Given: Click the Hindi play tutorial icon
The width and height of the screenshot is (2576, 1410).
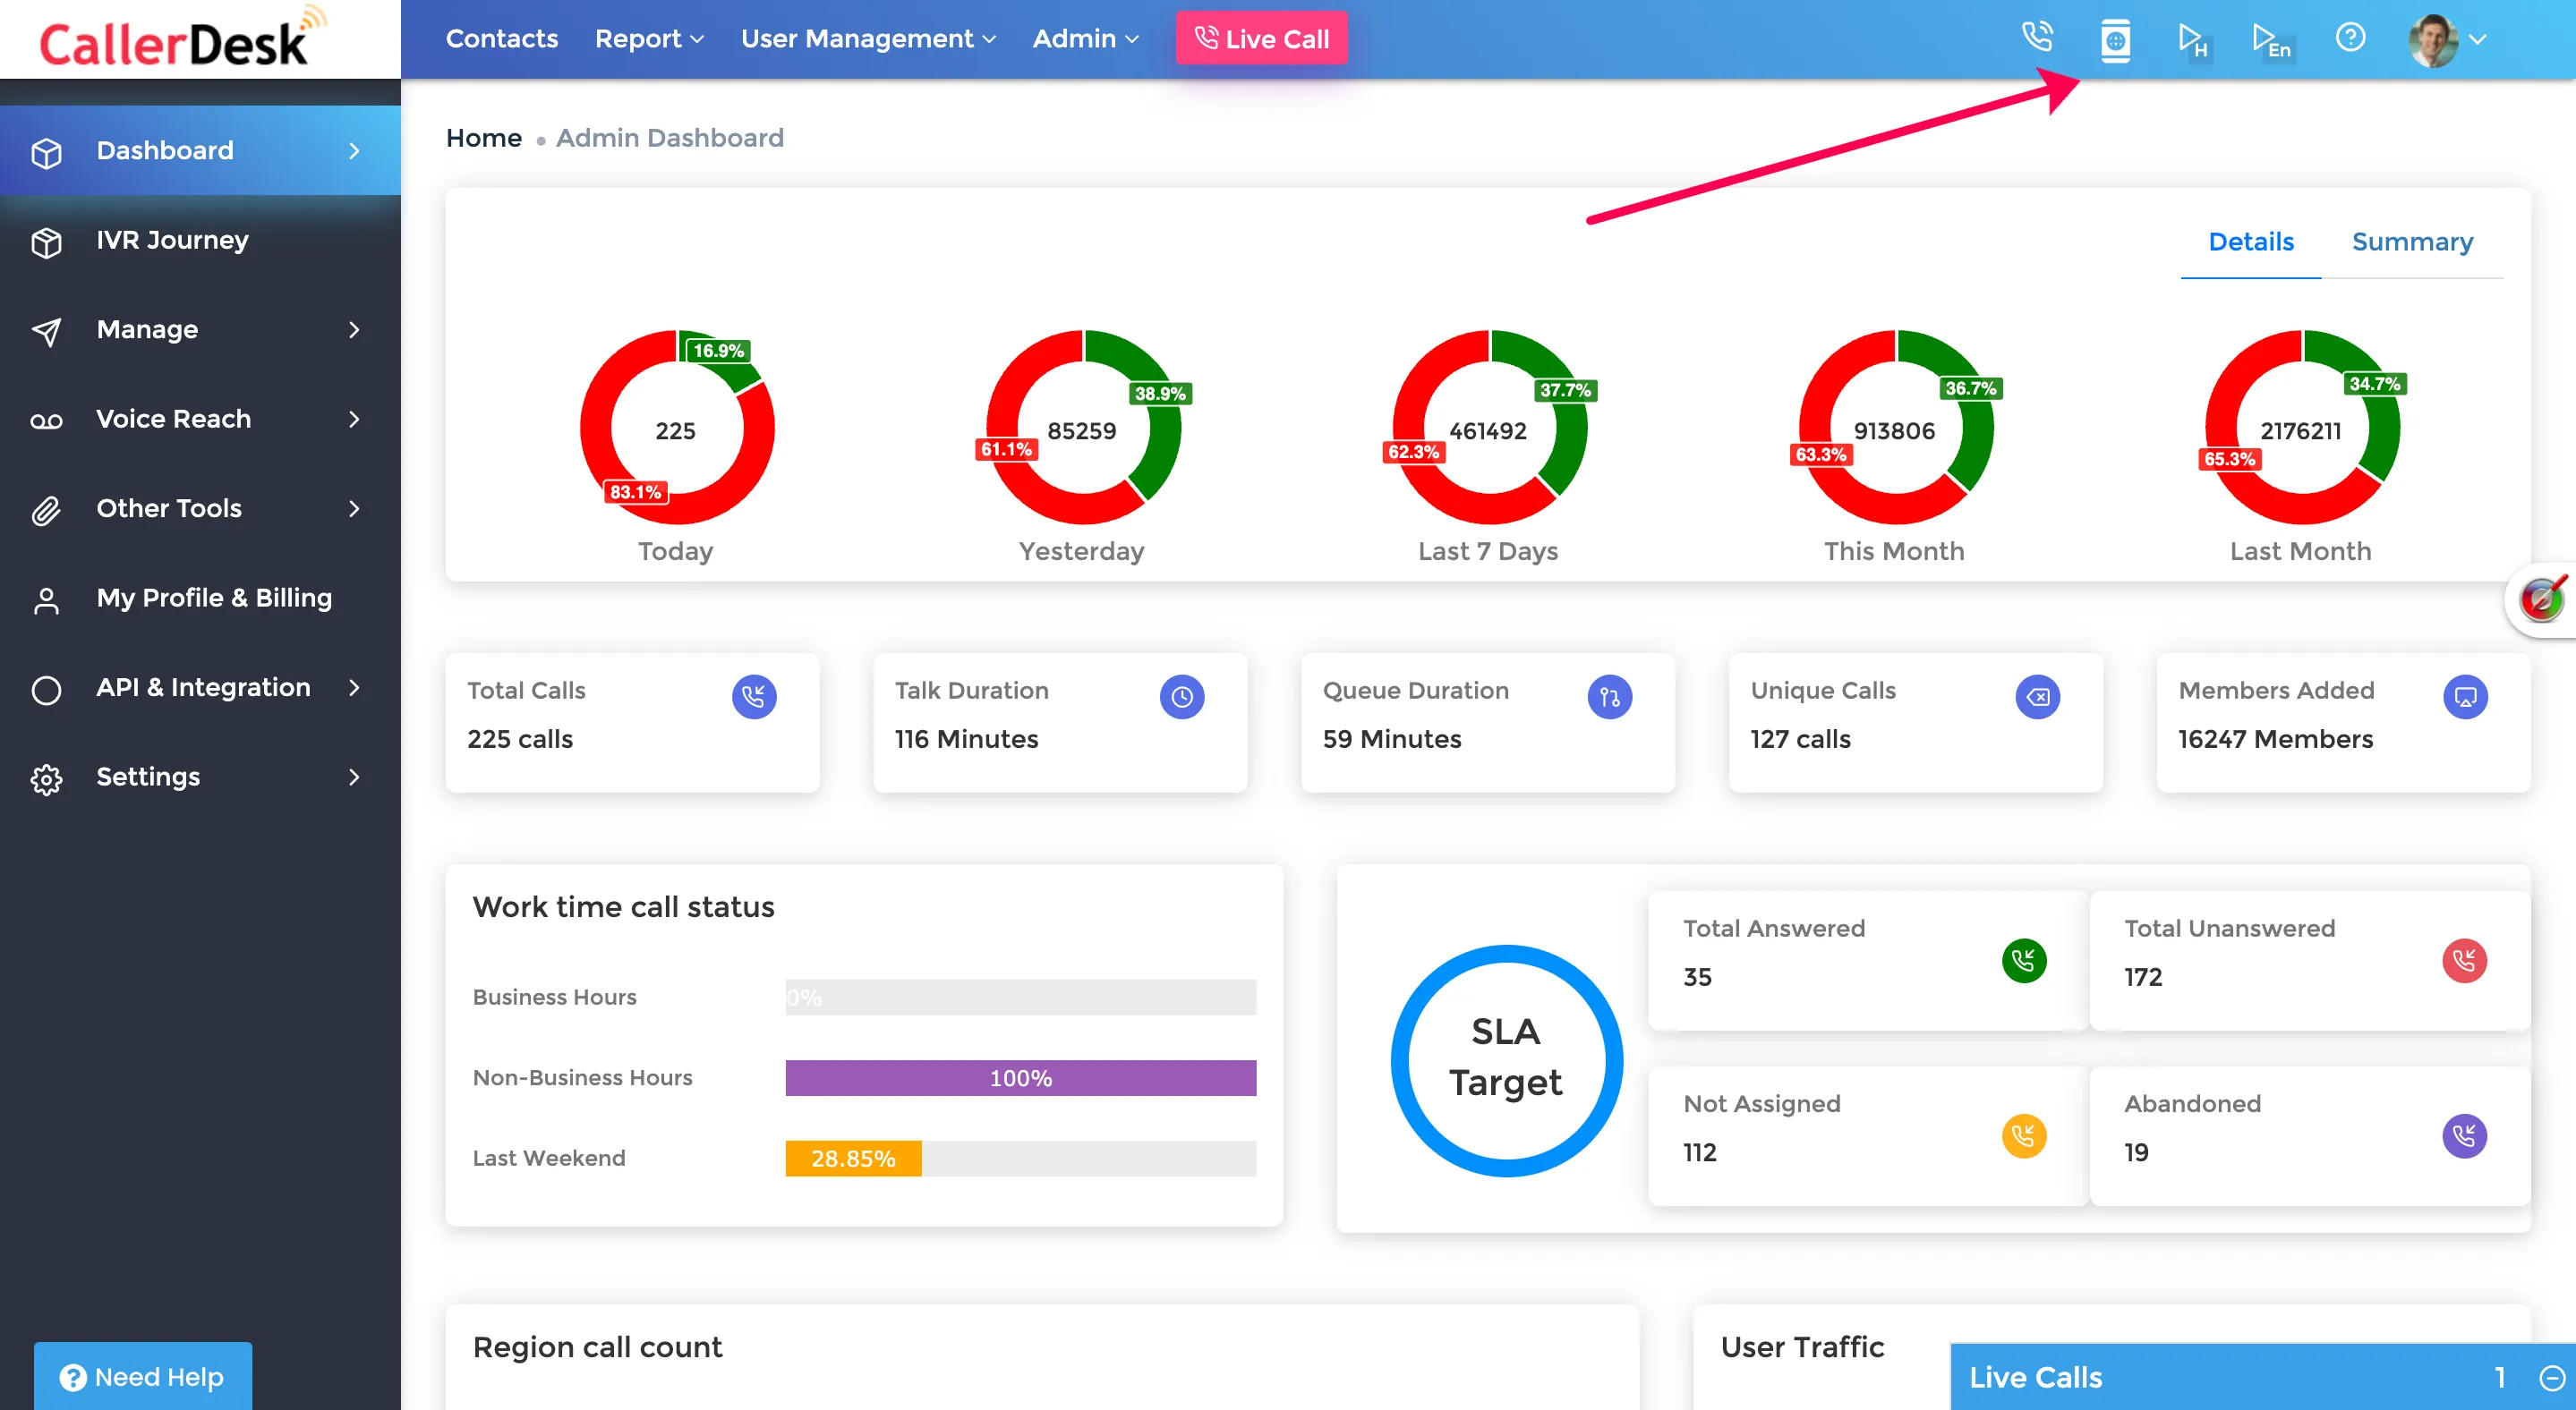Looking at the screenshot, I should [x=2193, y=40].
